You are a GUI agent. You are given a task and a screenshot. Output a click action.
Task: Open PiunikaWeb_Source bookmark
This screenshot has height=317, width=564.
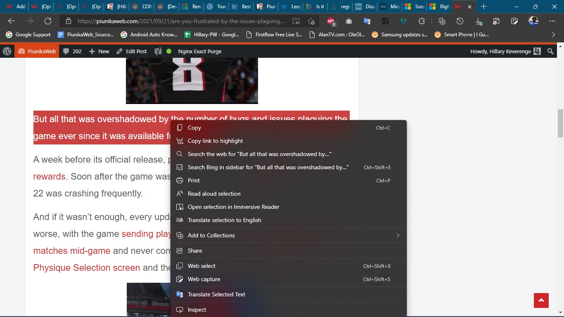coord(85,35)
